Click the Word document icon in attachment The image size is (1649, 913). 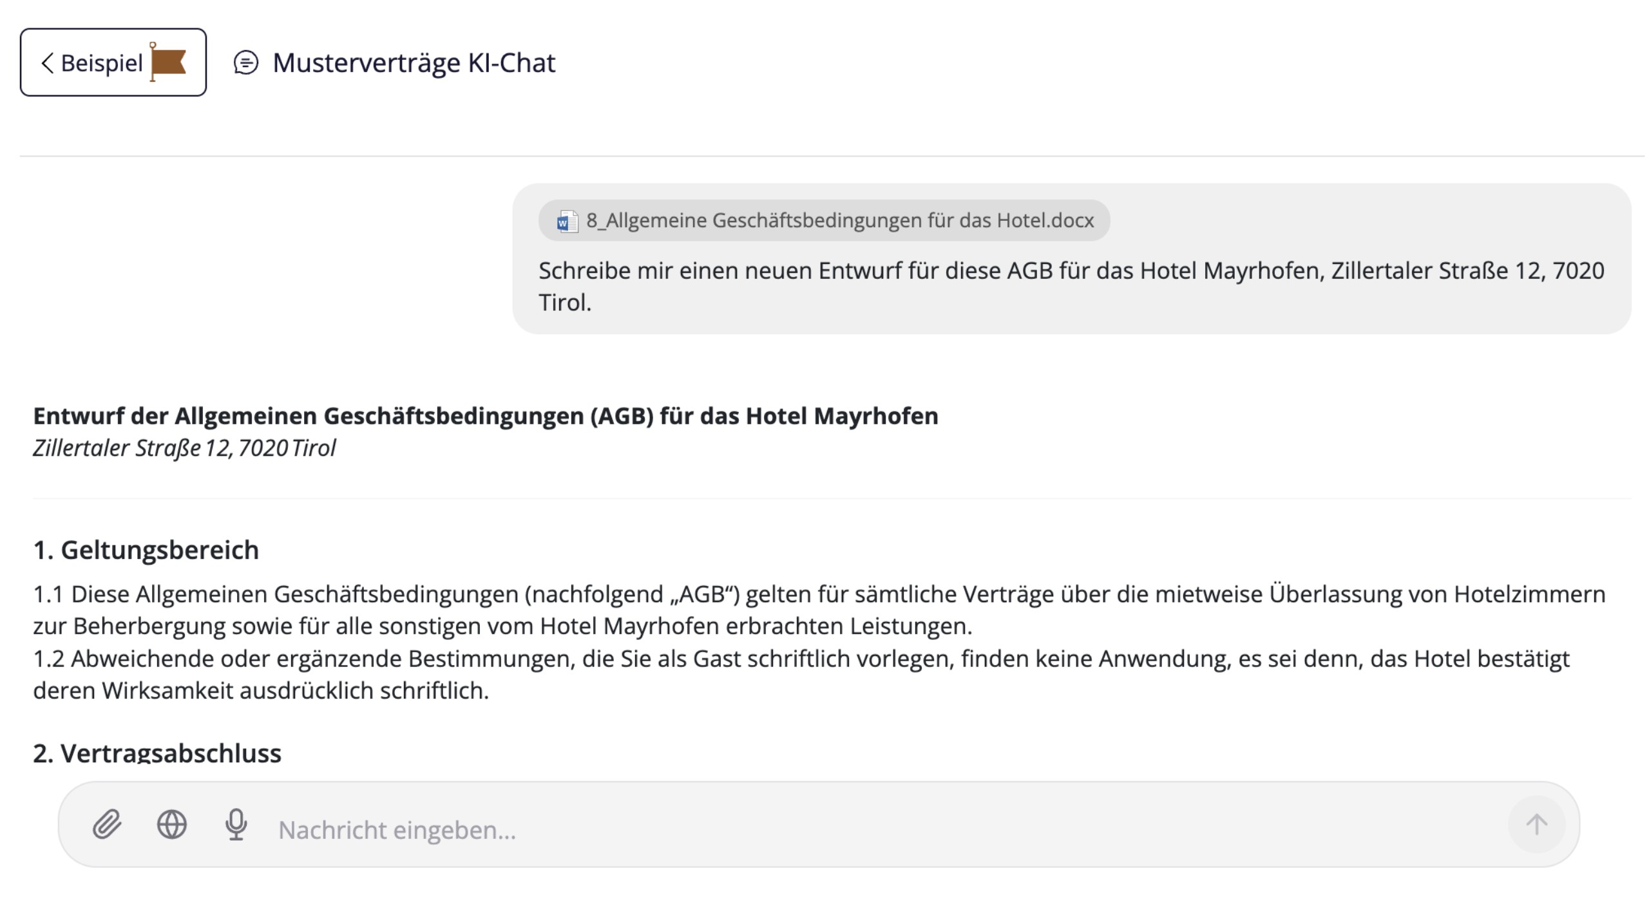click(567, 221)
